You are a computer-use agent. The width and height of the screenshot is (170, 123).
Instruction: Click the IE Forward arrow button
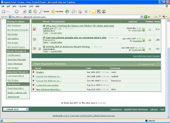tap(16, 11)
